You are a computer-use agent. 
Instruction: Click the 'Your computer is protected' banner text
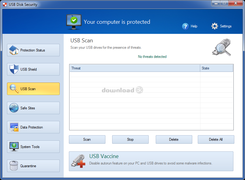[x=117, y=22]
